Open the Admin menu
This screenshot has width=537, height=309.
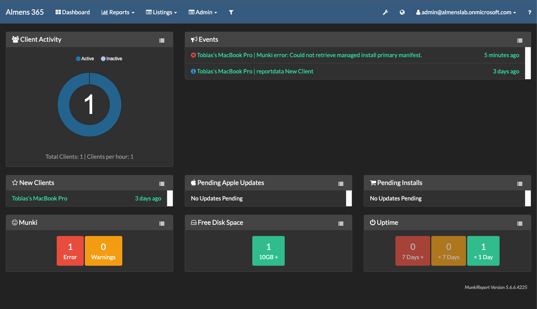pyautogui.click(x=203, y=12)
